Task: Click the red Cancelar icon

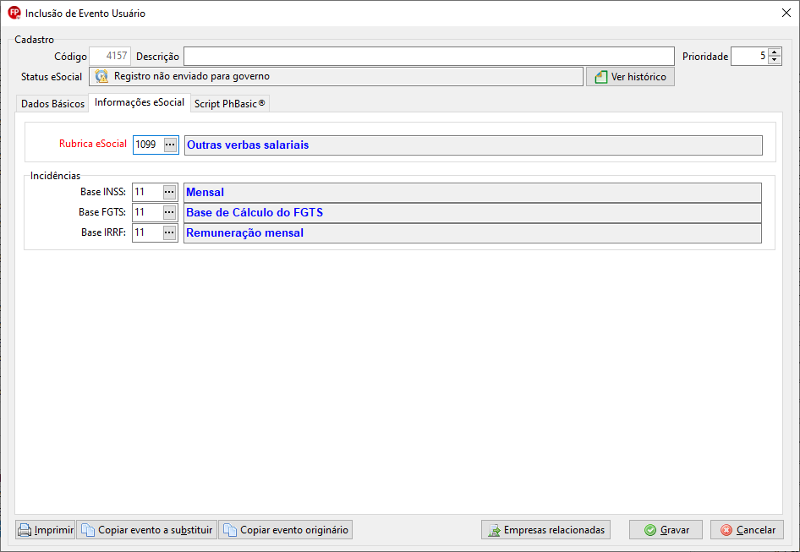Action: 726,530
